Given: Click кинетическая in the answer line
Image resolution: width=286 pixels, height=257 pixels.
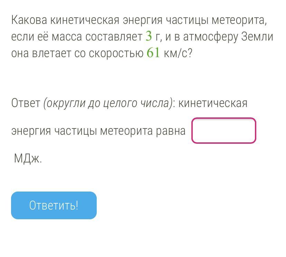Looking at the screenshot, I should pos(213,103).
